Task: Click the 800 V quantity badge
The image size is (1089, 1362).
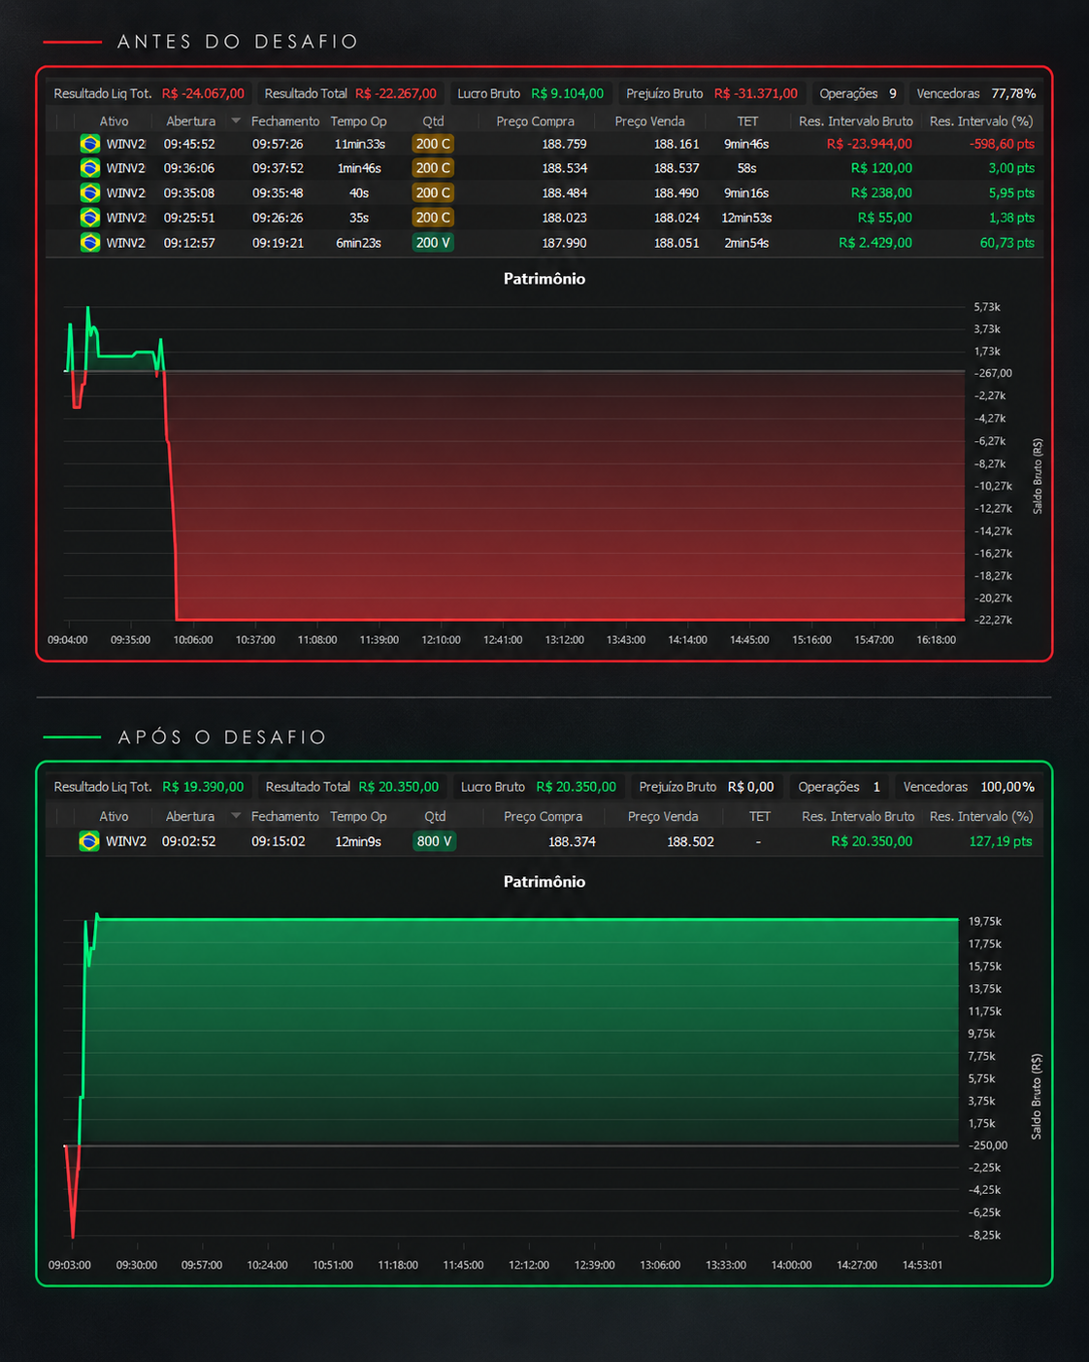Action: click(434, 841)
